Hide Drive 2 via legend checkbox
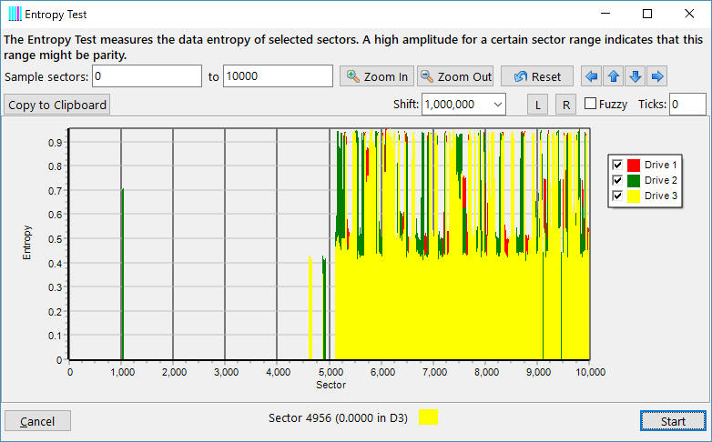The width and height of the screenshot is (712, 442). 617,180
